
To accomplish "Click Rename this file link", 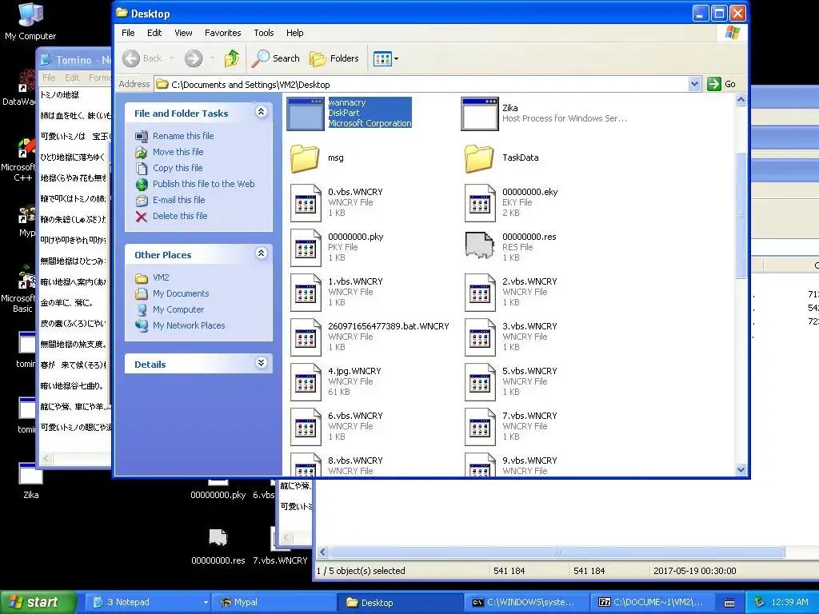I will coord(183,136).
